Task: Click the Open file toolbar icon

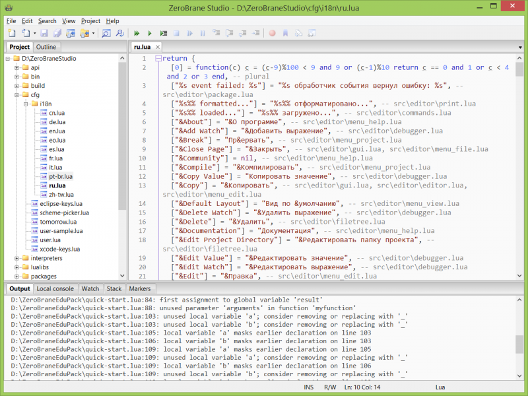Action: [26, 33]
